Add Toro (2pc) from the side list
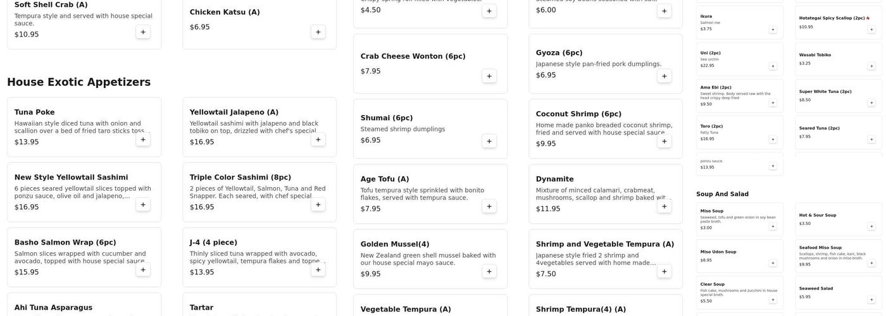The image size is (886, 316). pos(773,139)
